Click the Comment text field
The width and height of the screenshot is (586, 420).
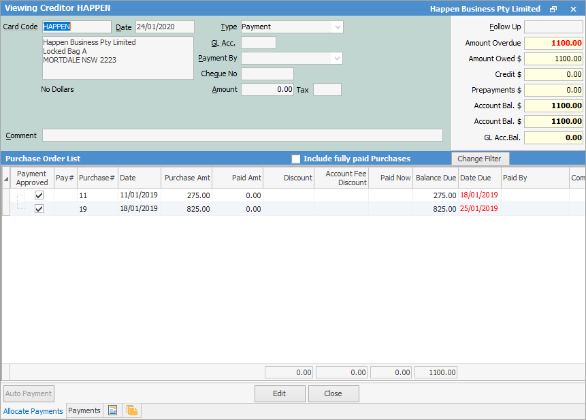[x=242, y=135]
